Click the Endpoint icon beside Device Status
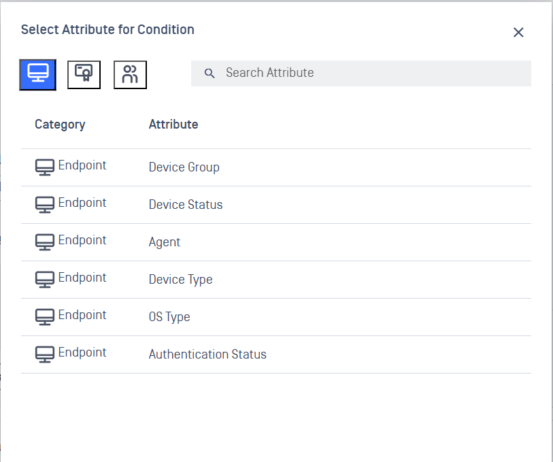This screenshot has width=553, height=462. tap(44, 204)
